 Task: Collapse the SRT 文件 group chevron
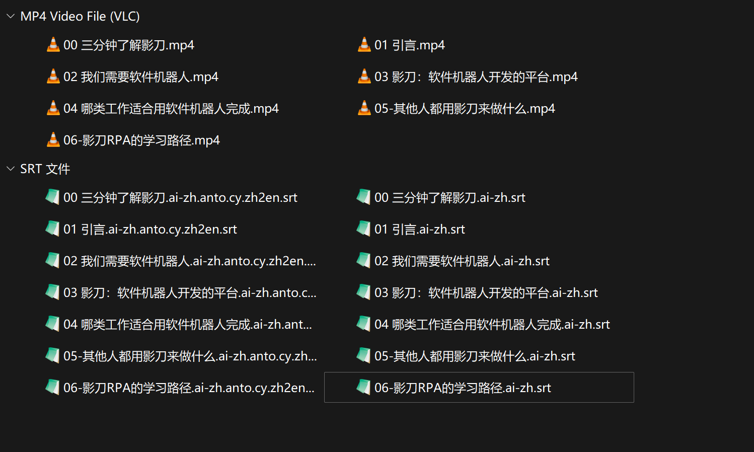(10, 169)
